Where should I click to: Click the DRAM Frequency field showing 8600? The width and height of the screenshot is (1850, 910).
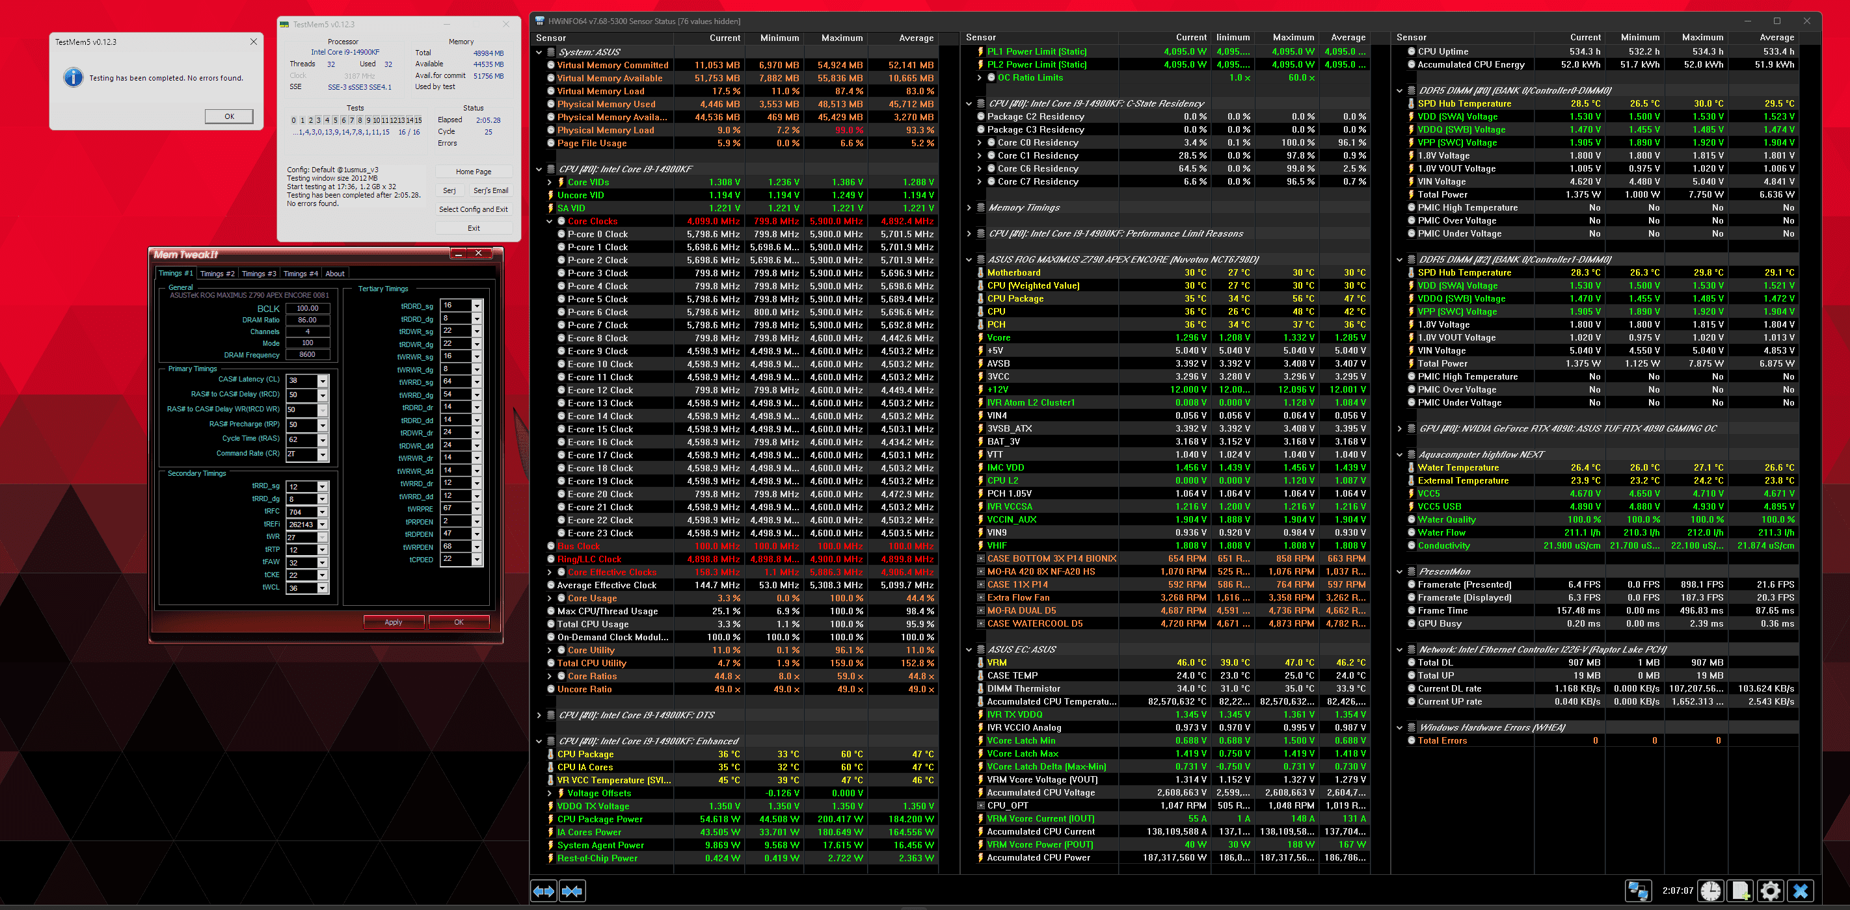pos(308,354)
